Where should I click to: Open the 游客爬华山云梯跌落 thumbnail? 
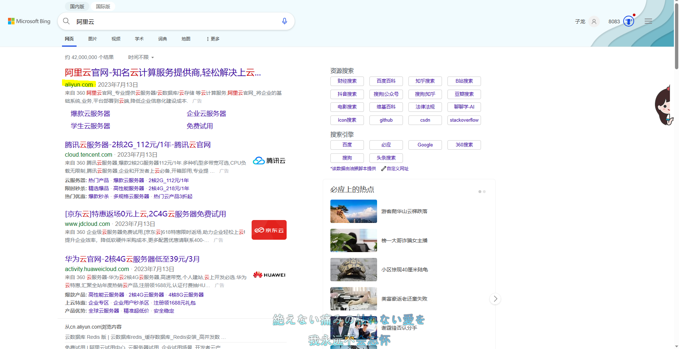pos(354,211)
